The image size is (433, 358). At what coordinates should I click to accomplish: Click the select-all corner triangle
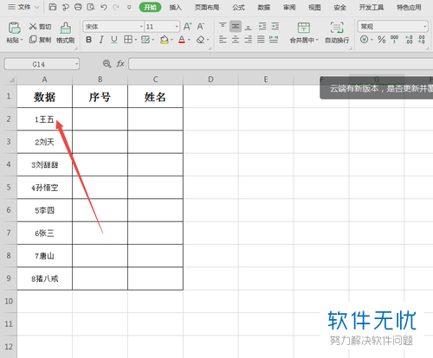point(11,80)
